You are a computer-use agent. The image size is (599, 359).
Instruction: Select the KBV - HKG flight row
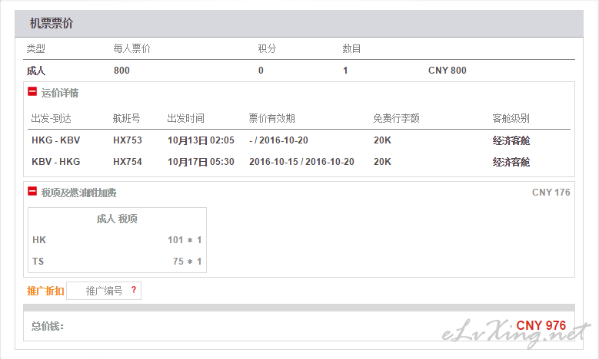(x=299, y=162)
